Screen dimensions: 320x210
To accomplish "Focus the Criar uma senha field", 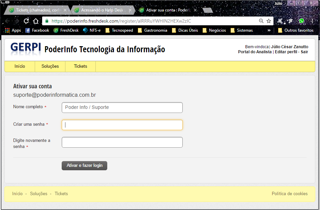I will pyautogui.click(x=122, y=125).
